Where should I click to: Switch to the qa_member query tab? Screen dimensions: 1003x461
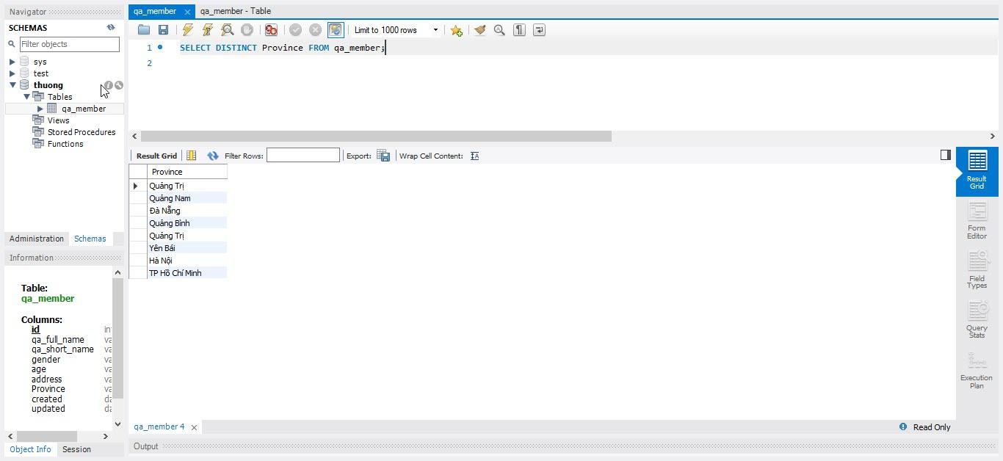[155, 11]
